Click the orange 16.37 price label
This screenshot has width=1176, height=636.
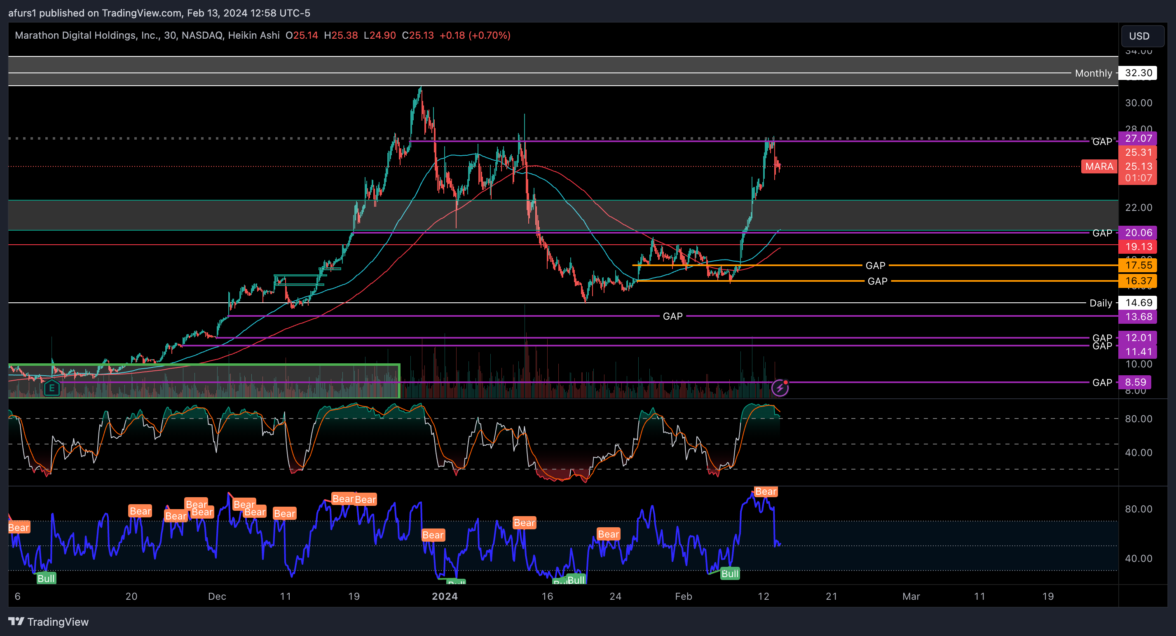(1138, 281)
